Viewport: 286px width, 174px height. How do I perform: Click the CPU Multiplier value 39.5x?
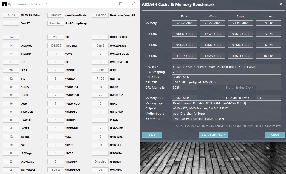click(x=184, y=88)
